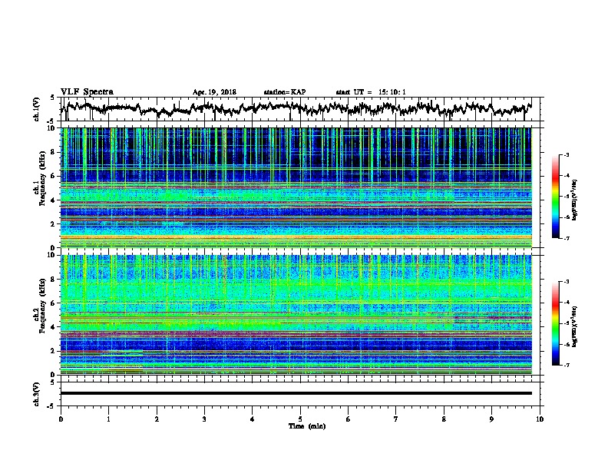Image resolution: width=608 pixels, height=470 pixels.
Task: Select the date label "Apr. 19, 2018"
Action: (x=214, y=92)
